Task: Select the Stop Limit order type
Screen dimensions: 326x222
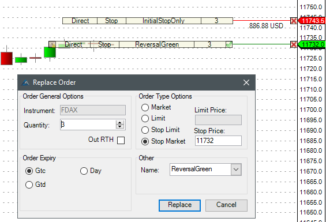Action: coord(145,130)
